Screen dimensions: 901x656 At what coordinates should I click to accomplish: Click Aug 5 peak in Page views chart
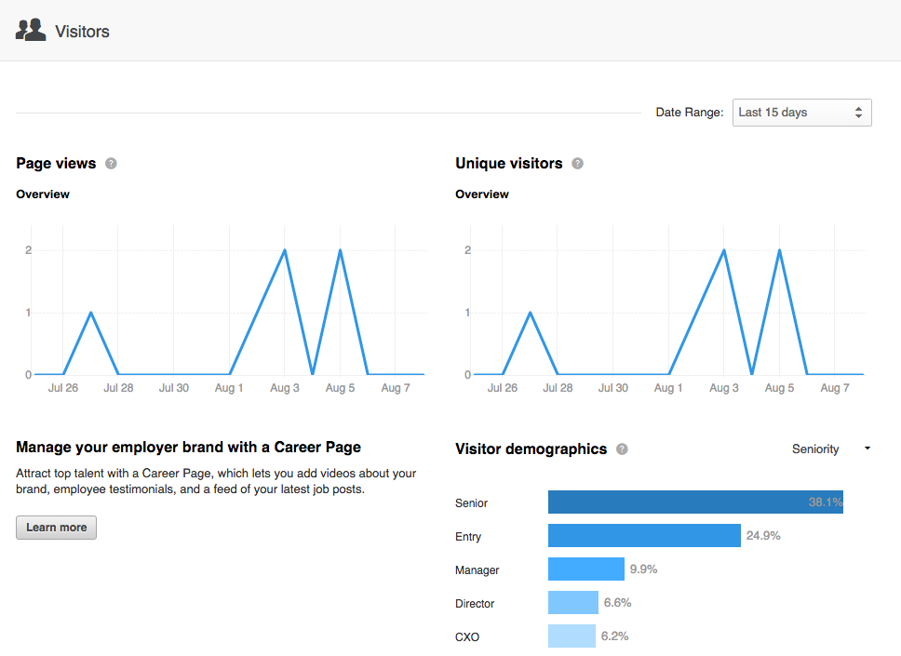click(x=341, y=250)
